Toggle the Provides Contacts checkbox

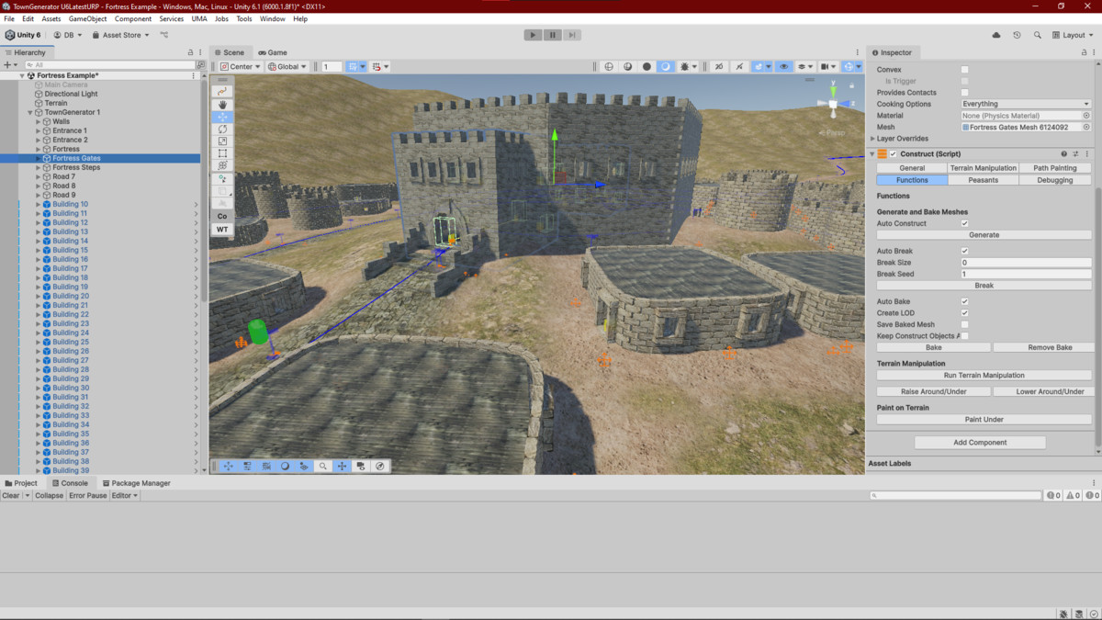tap(964, 93)
